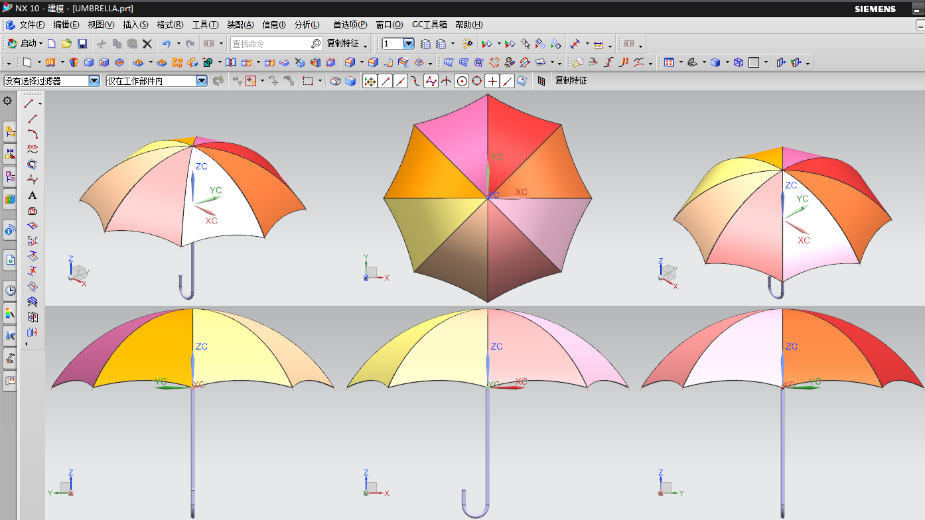Select the Arc curve tool in sidebar
This screenshot has height=520, width=925.
32,135
